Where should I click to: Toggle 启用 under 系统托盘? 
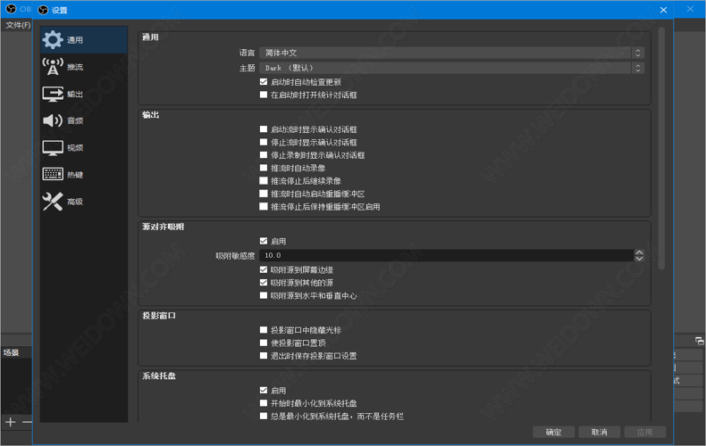pos(264,391)
